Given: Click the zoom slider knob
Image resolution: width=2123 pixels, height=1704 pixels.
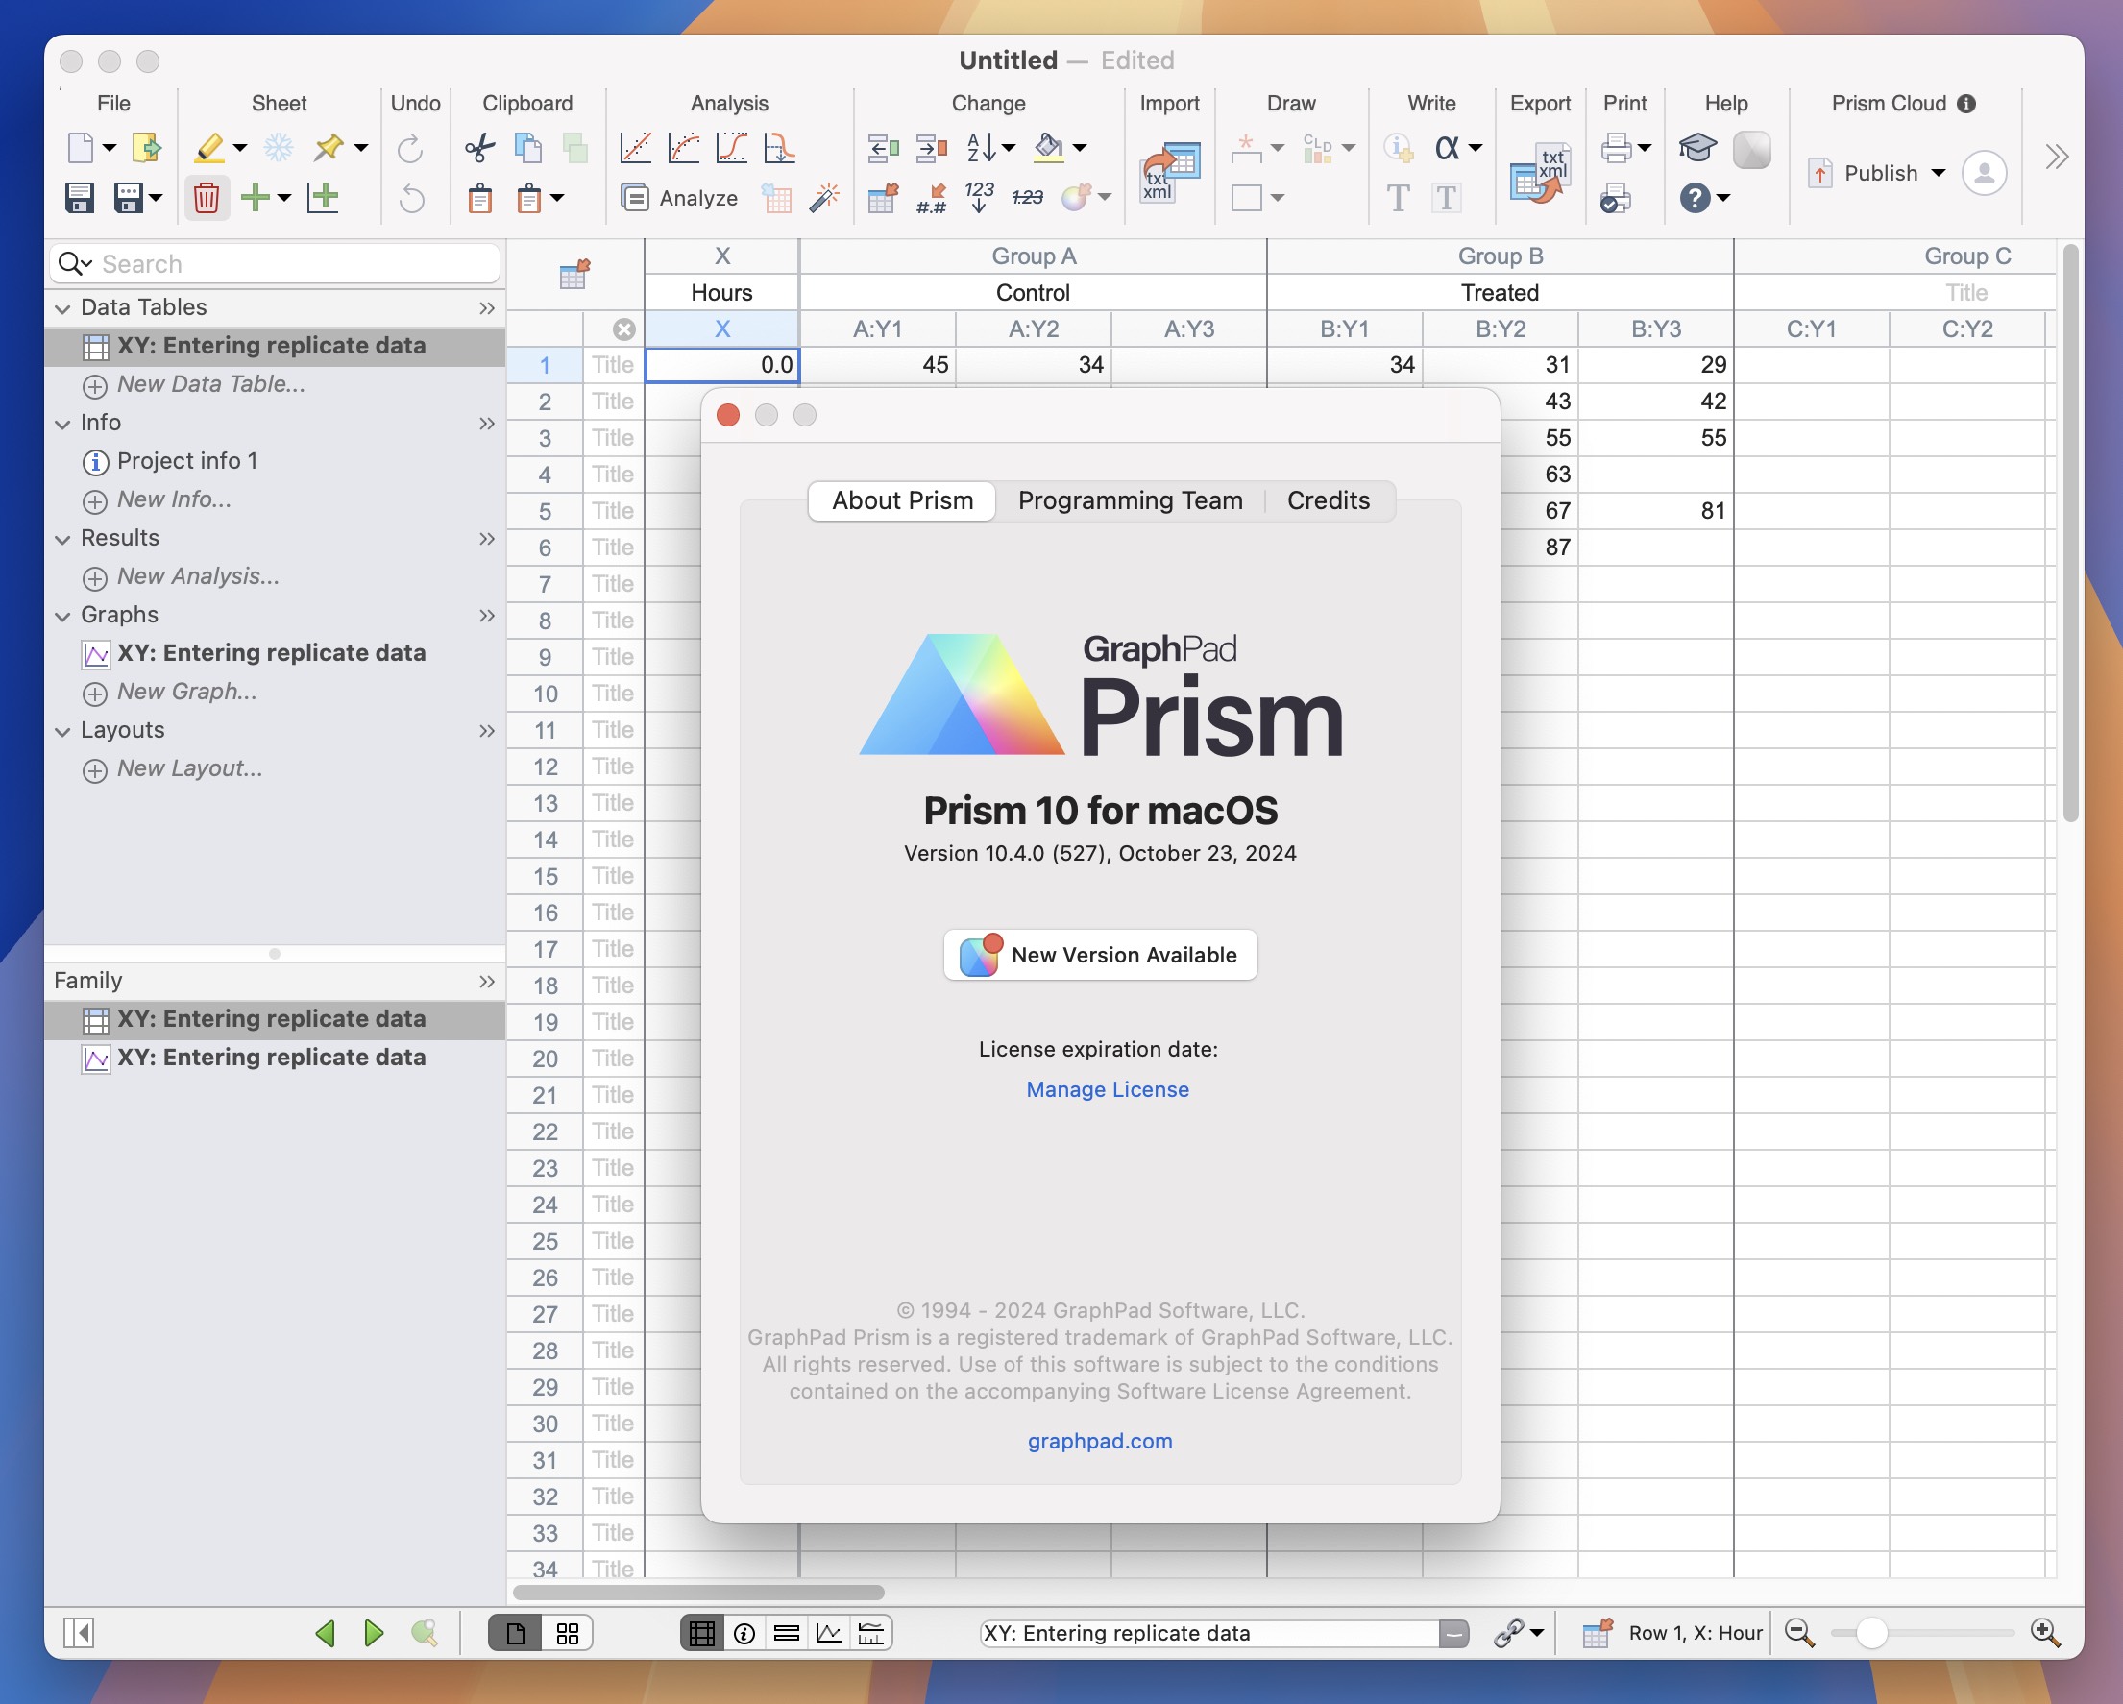Looking at the screenshot, I should [1871, 1633].
